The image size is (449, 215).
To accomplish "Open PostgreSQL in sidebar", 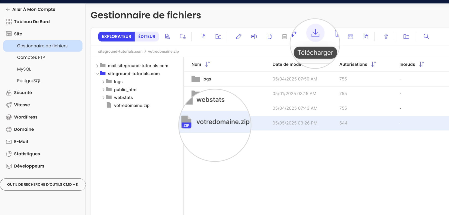I will pos(29,81).
